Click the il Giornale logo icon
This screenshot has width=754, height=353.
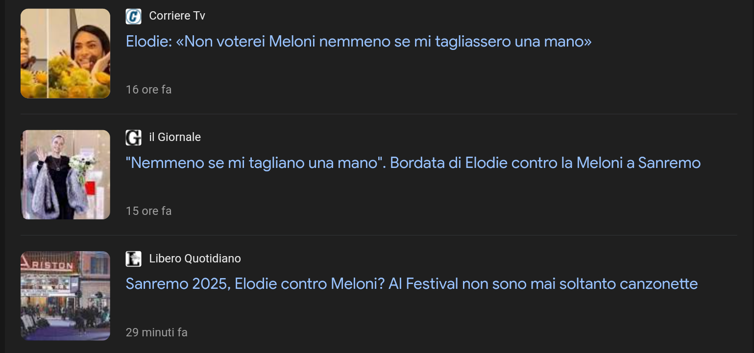133,138
